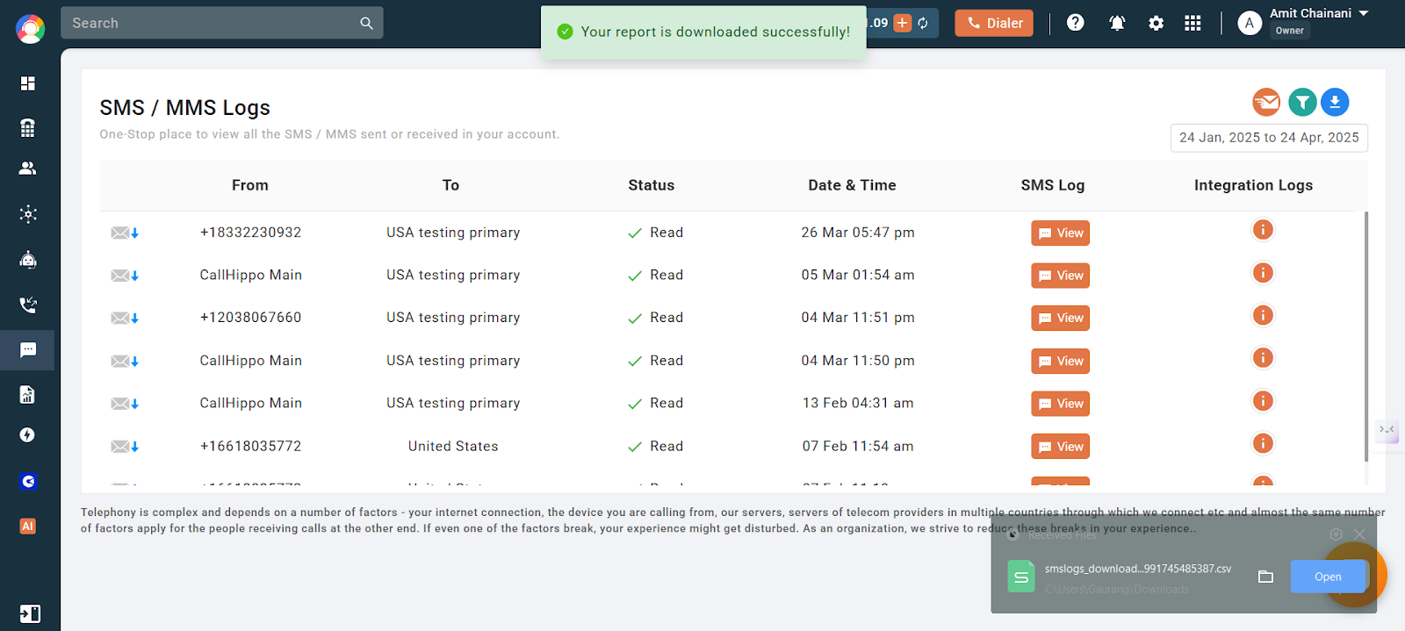View SMS log for 04 Mar 11:50 pm
Screen dimensions: 1405x631
(x=1060, y=362)
